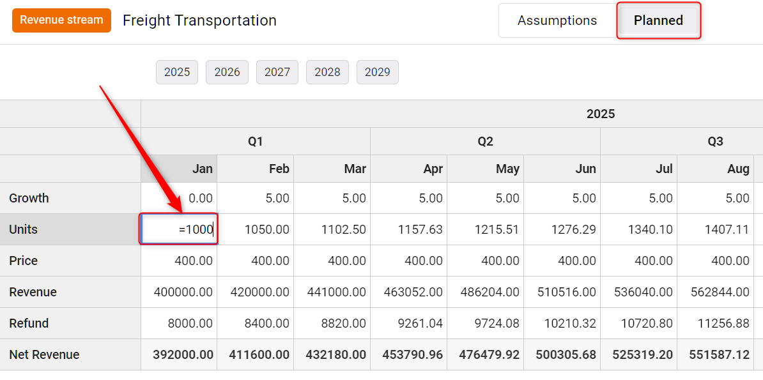Jump to year 2028
Screen dimensions: 763x380
pyautogui.click(x=327, y=72)
